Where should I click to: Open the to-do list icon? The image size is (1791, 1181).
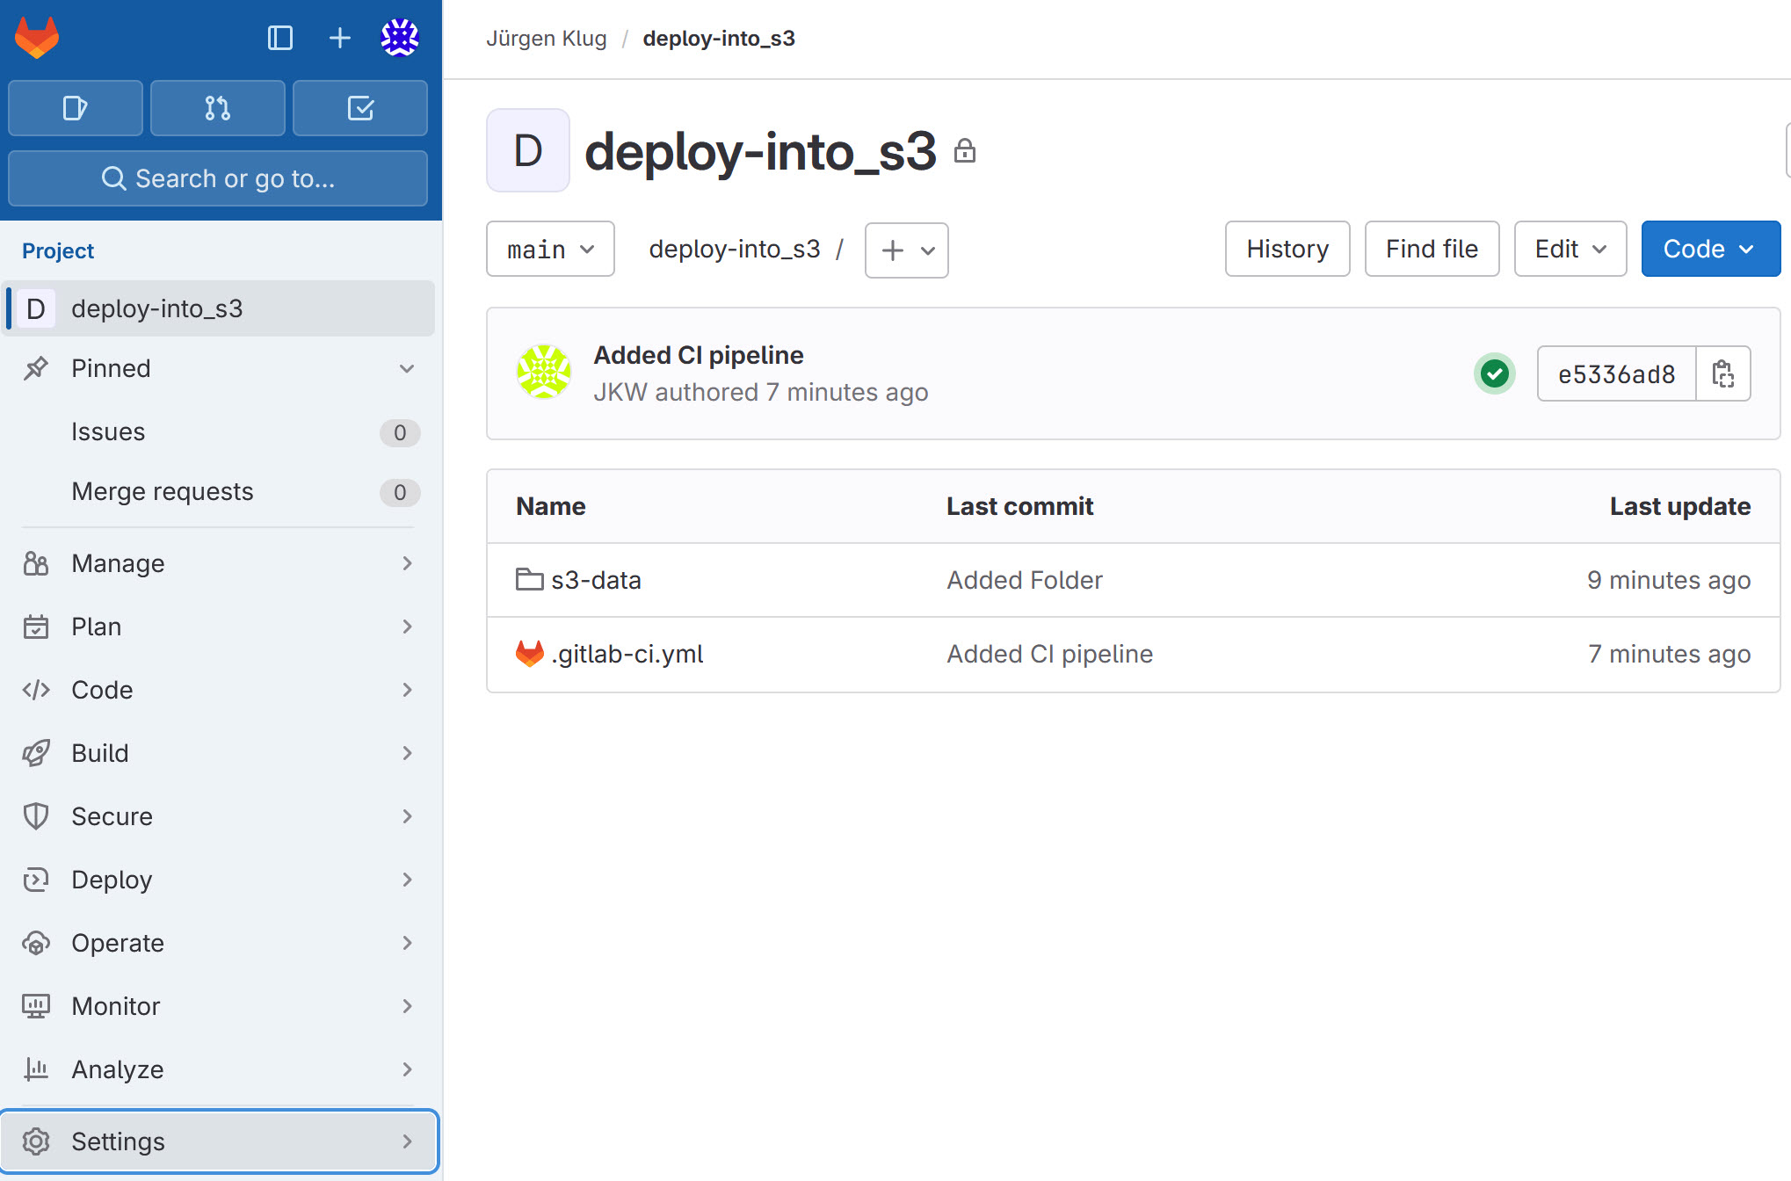click(360, 108)
